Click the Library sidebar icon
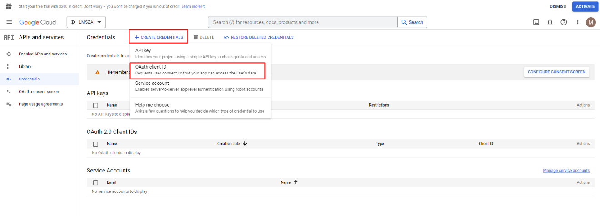The height and width of the screenshot is (216, 600). coord(9,67)
